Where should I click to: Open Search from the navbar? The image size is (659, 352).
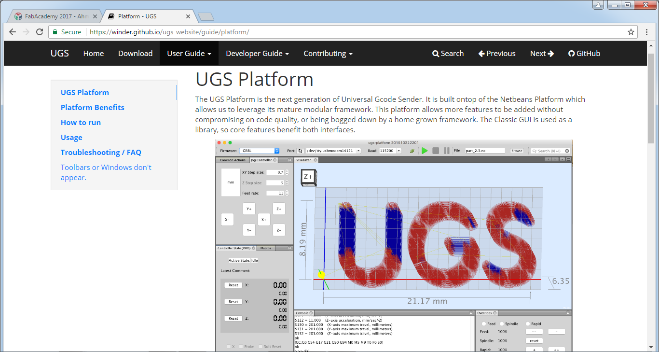(448, 54)
